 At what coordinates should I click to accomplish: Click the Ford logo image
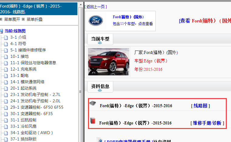(x=96, y=21)
